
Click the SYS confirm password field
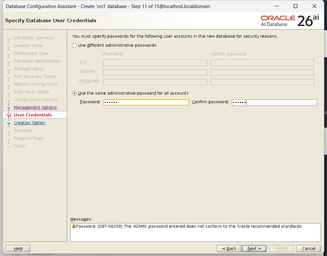coord(262,63)
